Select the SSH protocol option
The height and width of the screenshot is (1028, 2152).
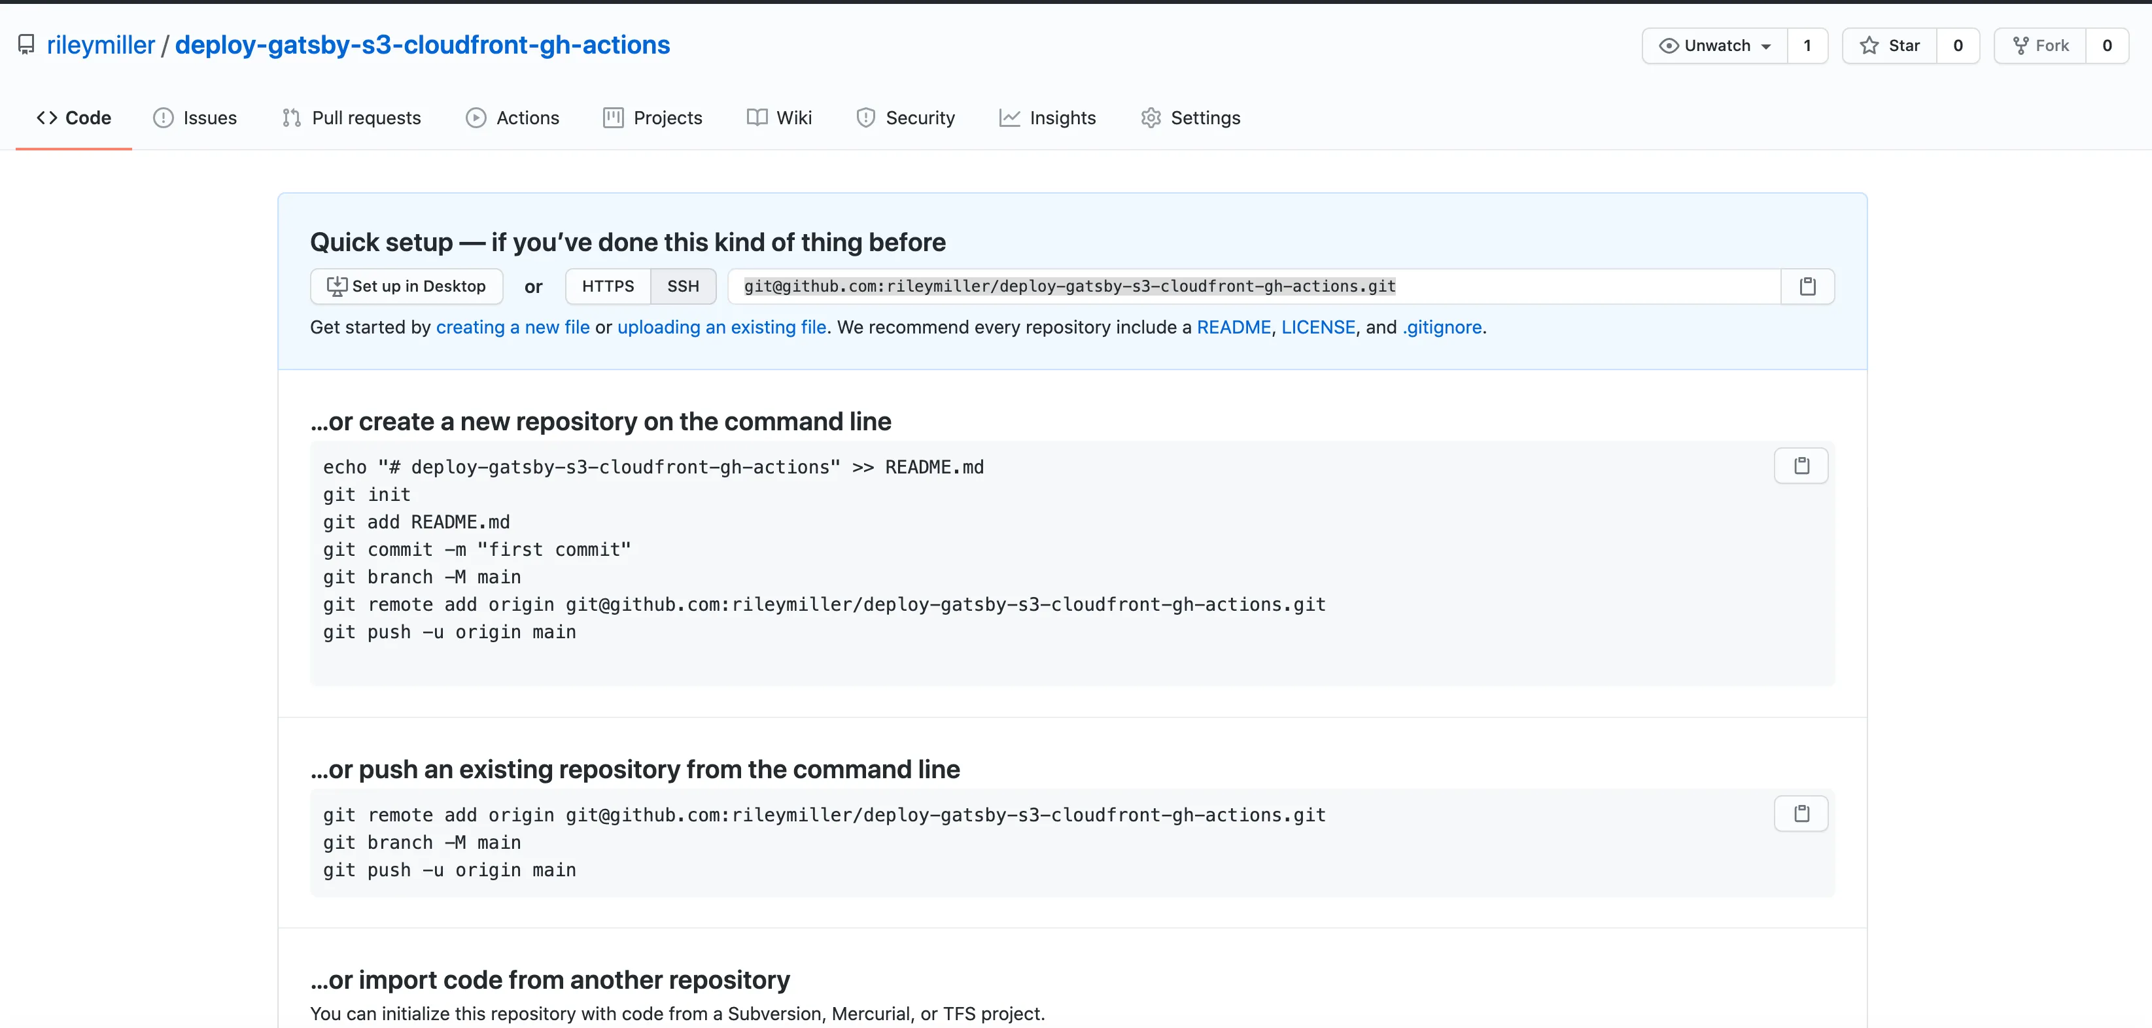coord(684,286)
